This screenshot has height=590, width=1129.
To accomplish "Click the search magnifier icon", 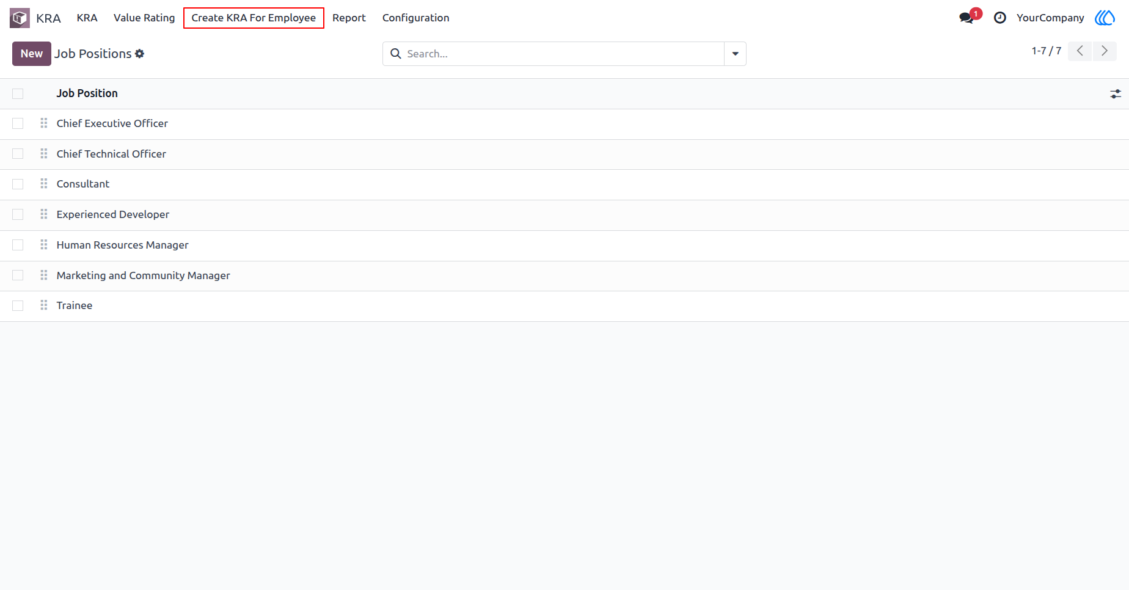I will pos(396,54).
